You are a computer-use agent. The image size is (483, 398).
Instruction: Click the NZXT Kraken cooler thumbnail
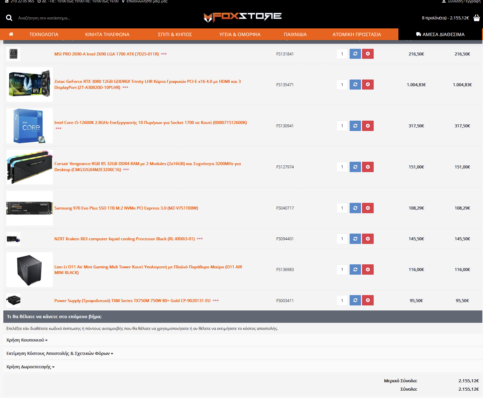13,239
